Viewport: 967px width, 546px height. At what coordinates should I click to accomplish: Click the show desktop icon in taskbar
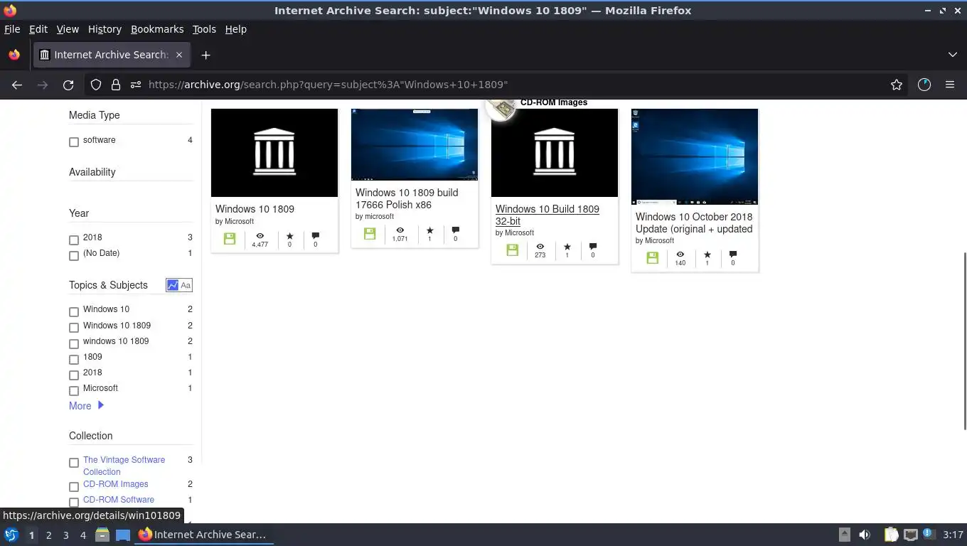pos(122,535)
